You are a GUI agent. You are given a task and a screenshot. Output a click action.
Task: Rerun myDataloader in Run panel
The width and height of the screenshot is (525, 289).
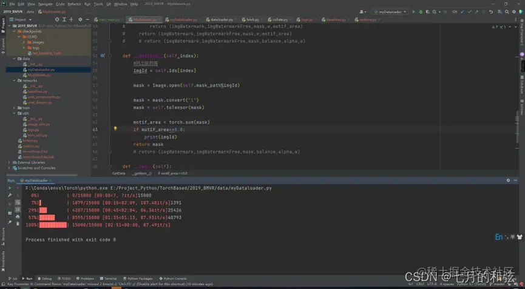[x=10, y=188]
